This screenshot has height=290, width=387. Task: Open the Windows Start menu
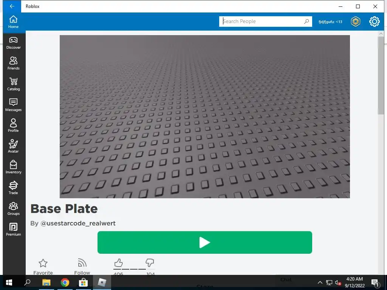[9, 282]
